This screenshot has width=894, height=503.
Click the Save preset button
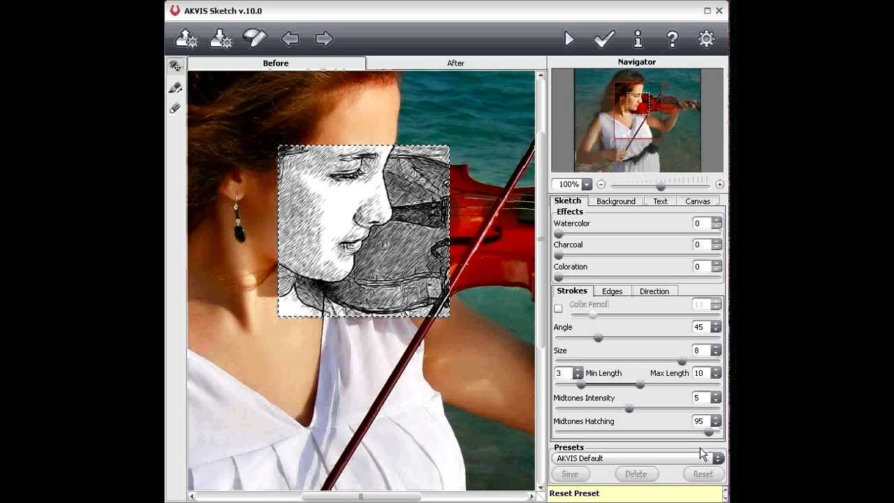570,474
